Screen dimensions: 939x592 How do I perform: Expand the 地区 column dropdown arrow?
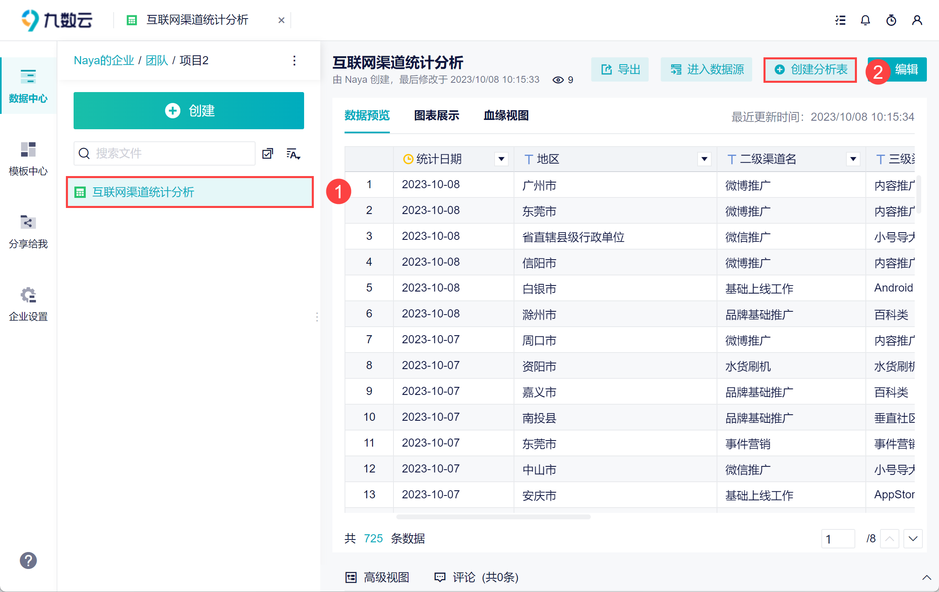coord(704,159)
